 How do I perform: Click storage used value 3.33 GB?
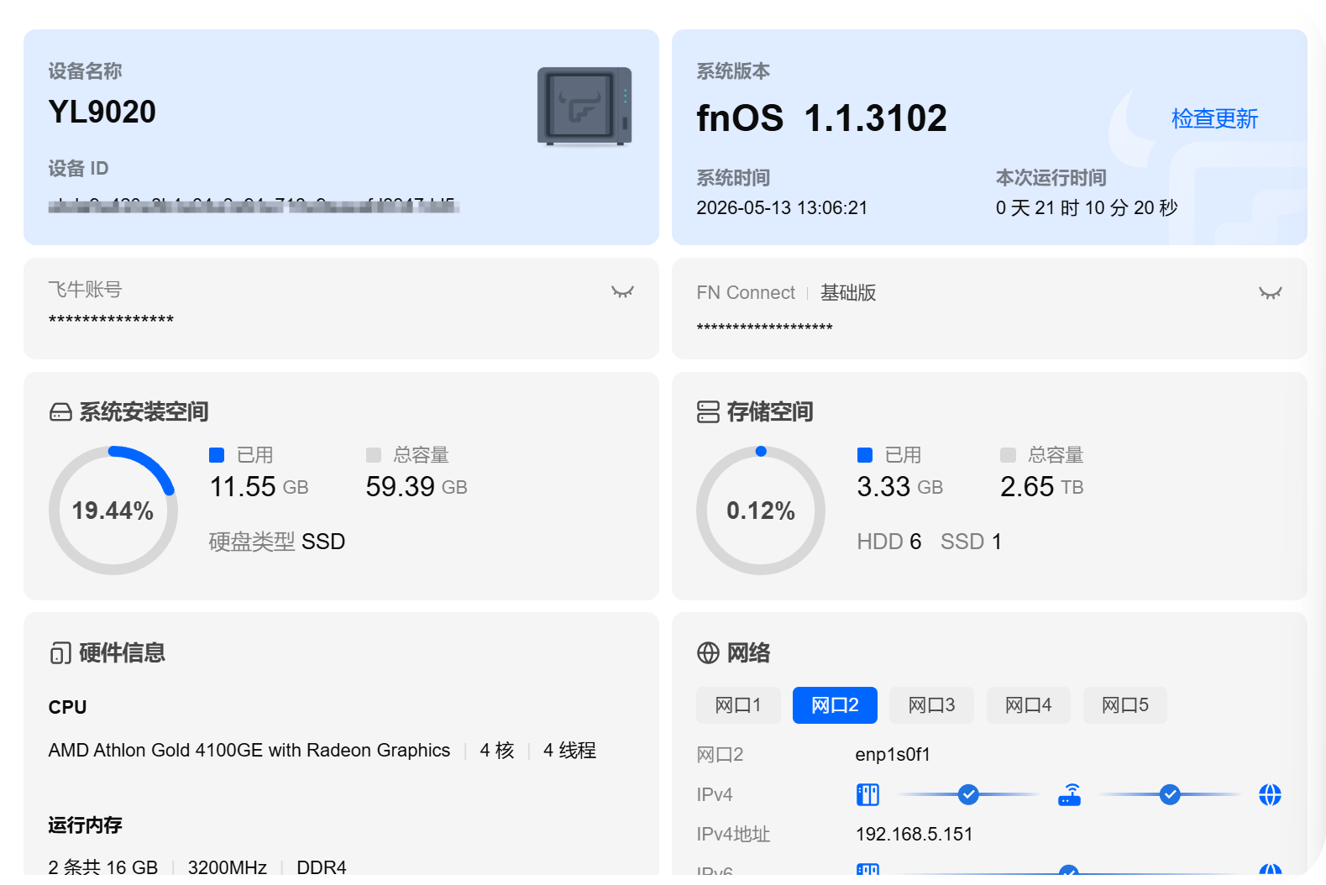(900, 487)
